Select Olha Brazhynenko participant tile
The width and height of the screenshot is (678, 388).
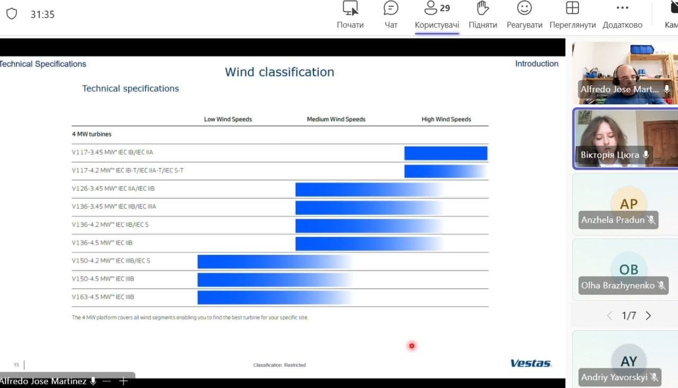(x=625, y=270)
